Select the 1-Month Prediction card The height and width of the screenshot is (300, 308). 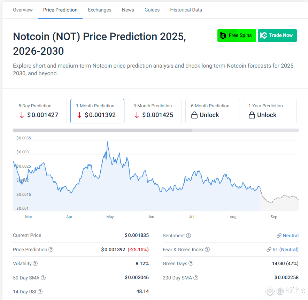[97, 111]
